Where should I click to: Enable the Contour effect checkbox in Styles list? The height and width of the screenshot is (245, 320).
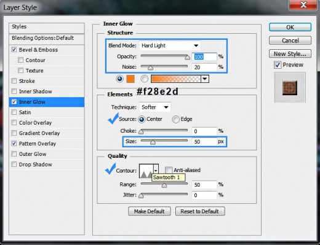20,60
